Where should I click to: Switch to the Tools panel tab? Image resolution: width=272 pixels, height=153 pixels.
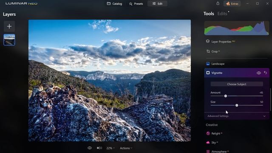[x=209, y=14]
